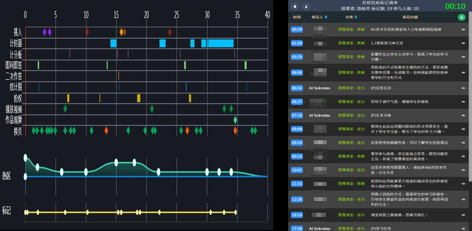
Task: Click the upload icon beside the download button
Action: (306, 6)
